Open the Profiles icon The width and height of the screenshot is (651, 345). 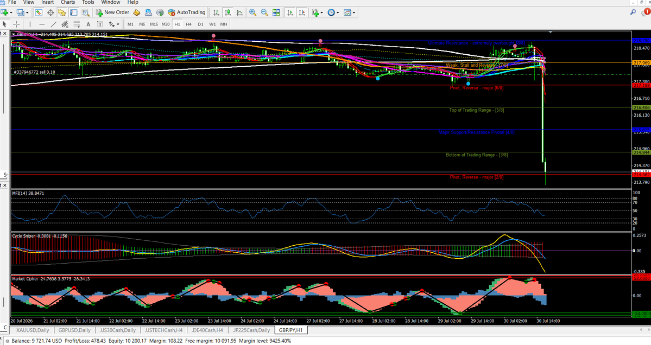[20, 12]
